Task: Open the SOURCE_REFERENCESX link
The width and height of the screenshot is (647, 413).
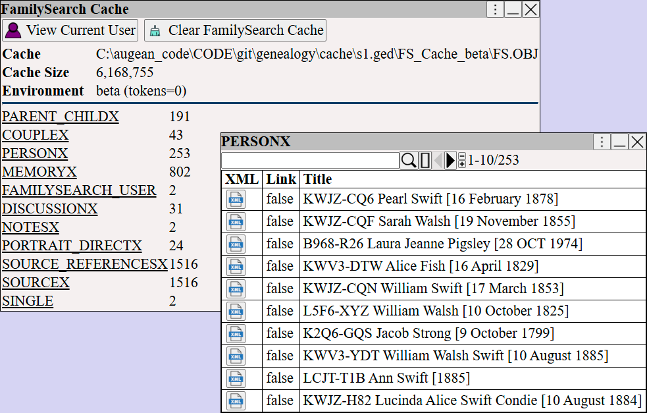Action: 85,264
